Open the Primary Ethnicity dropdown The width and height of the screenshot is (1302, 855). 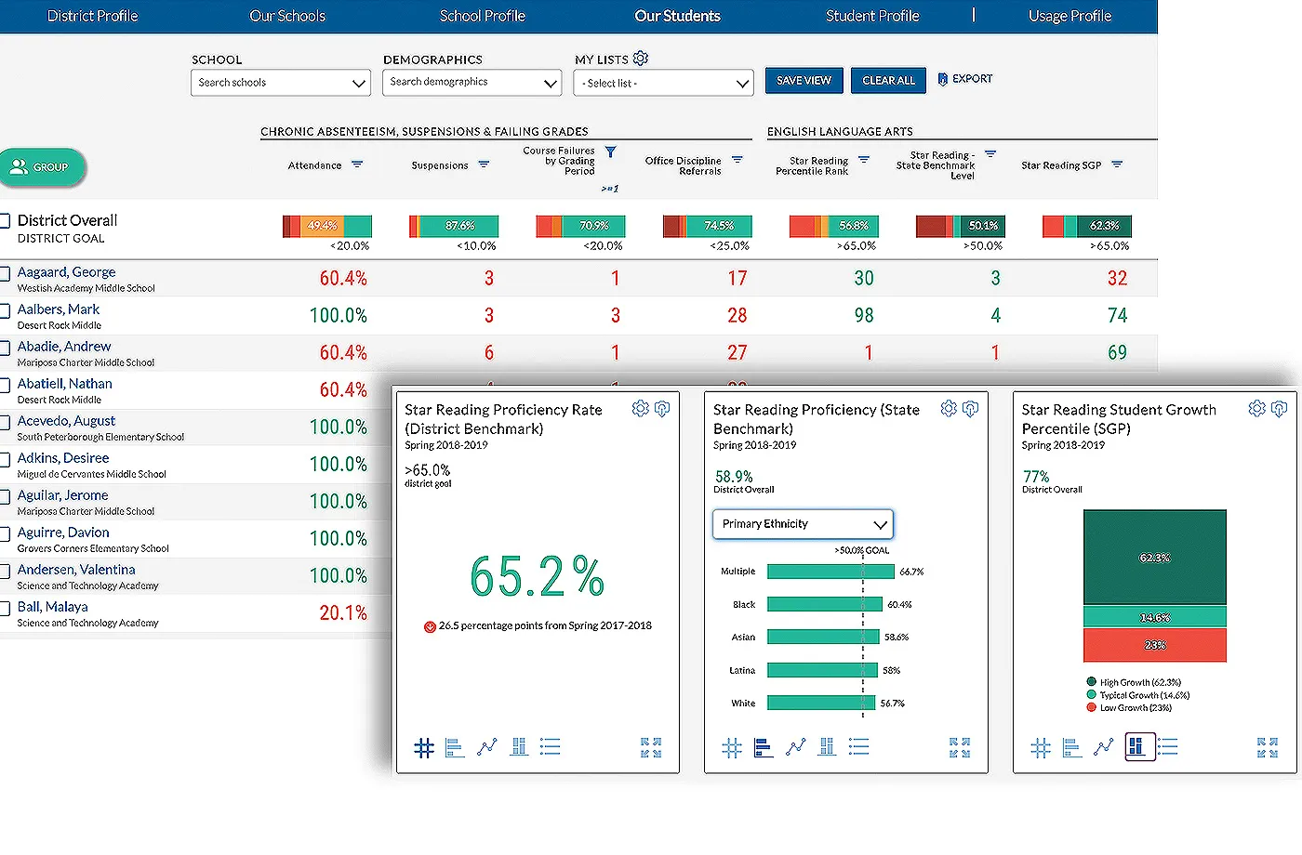(x=802, y=524)
